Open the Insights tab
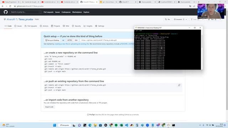This screenshot has height=128, width=228. pos(88,26)
